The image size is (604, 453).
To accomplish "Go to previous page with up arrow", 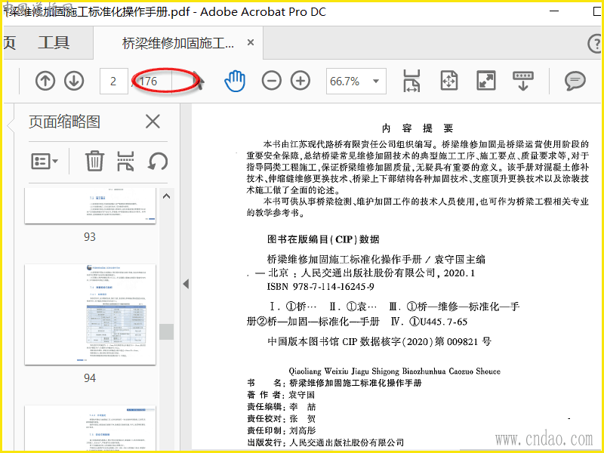I will (45, 82).
